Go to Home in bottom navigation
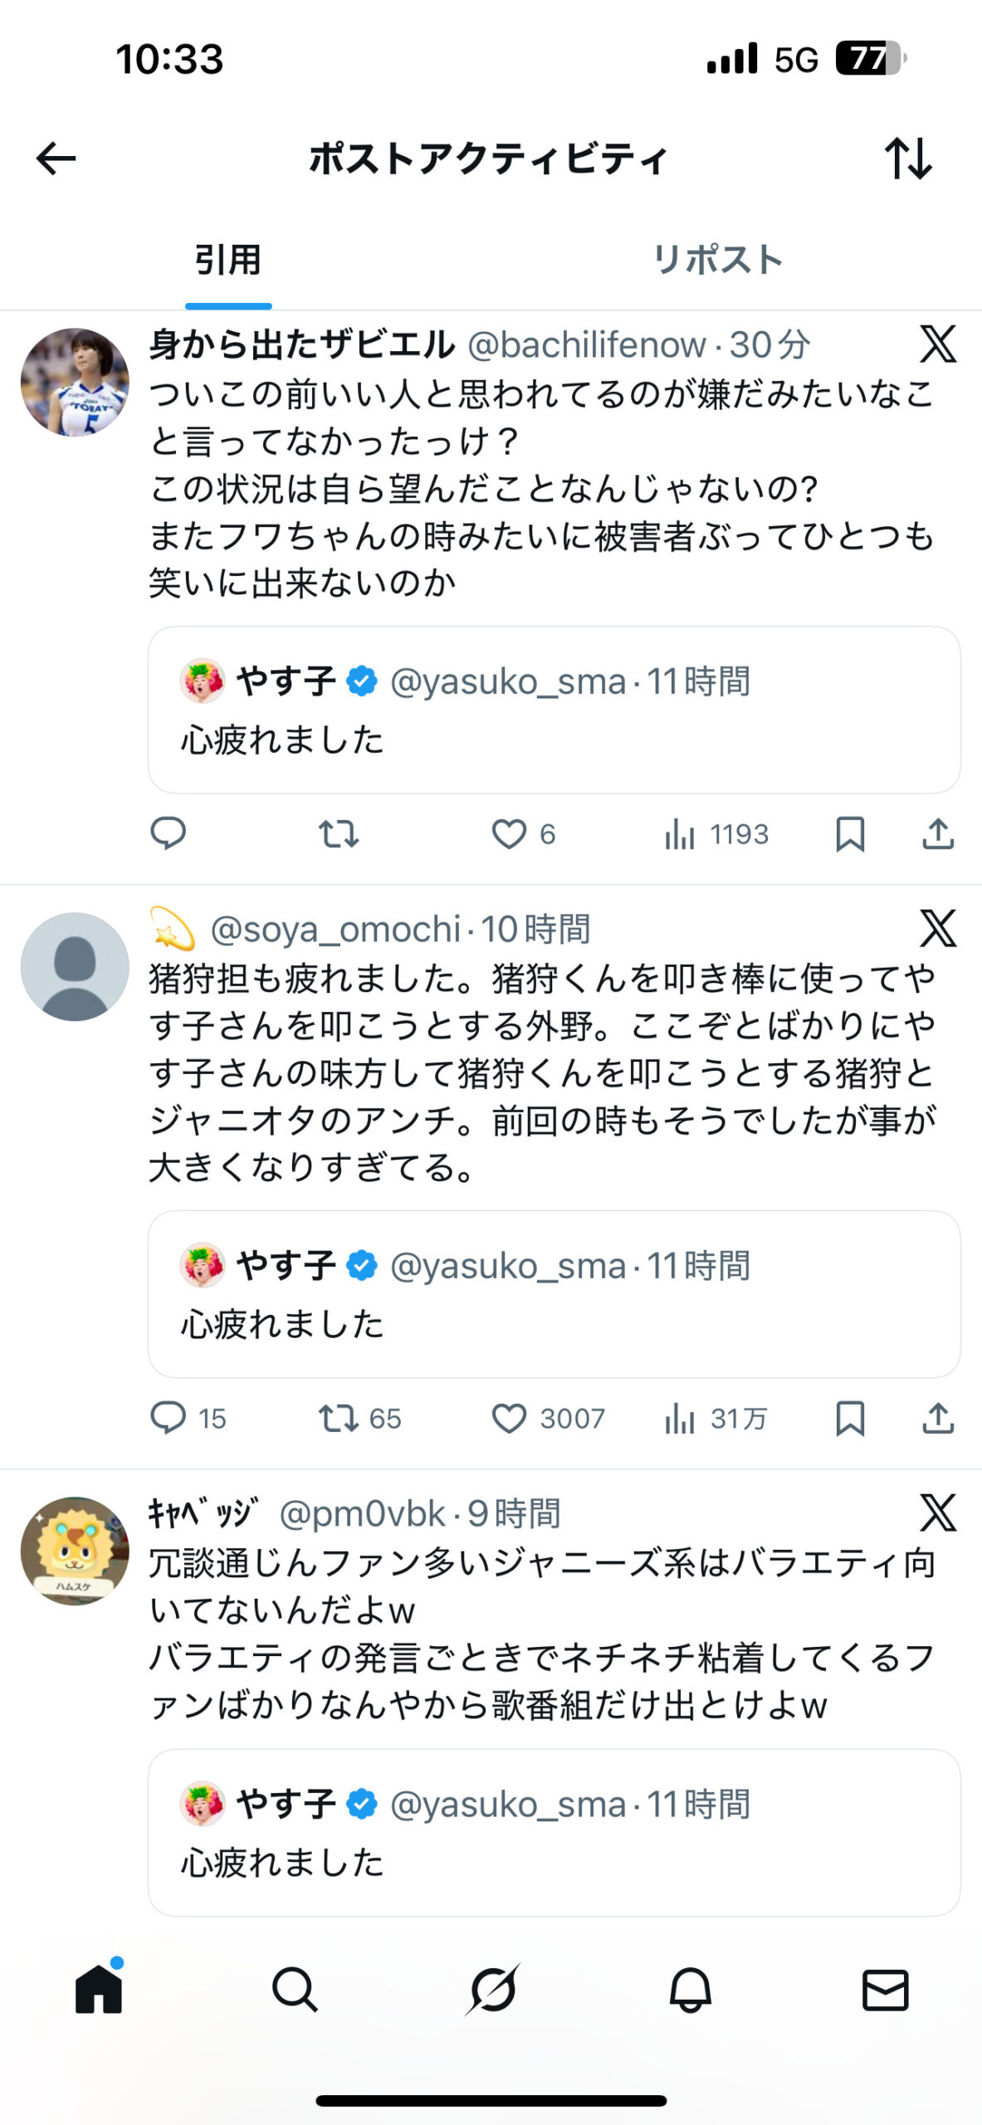 coord(99,1990)
